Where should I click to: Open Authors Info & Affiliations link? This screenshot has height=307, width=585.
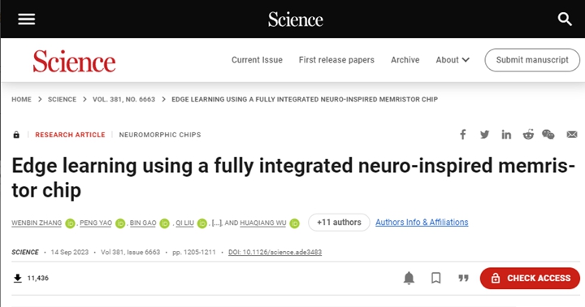pyautogui.click(x=422, y=223)
